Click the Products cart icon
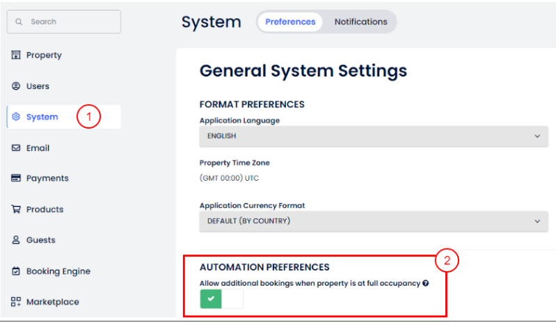The width and height of the screenshot is (556, 322). pyautogui.click(x=16, y=209)
